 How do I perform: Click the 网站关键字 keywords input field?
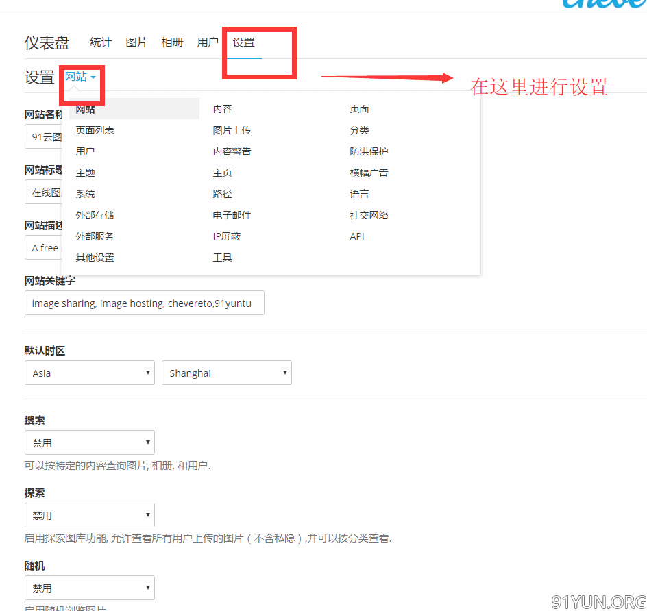[x=145, y=303]
